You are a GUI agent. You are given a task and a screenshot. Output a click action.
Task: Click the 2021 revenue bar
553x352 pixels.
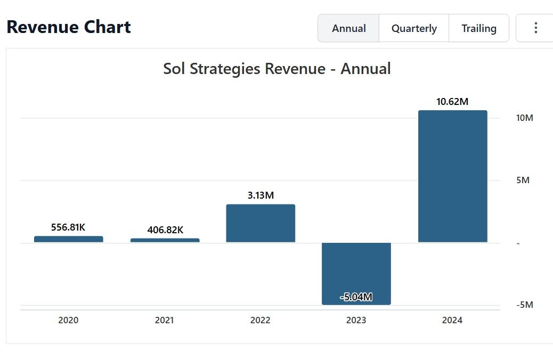165,240
